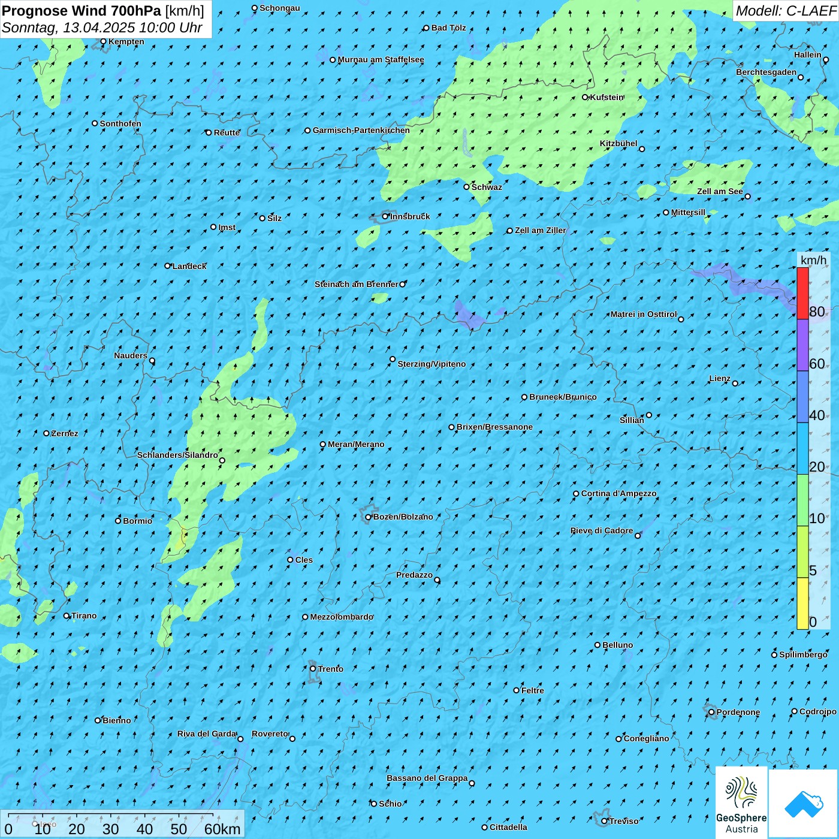The width and height of the screenshot is (839, 839).
Task: Click the Mezzolombardo label
Action: point(342,617)
